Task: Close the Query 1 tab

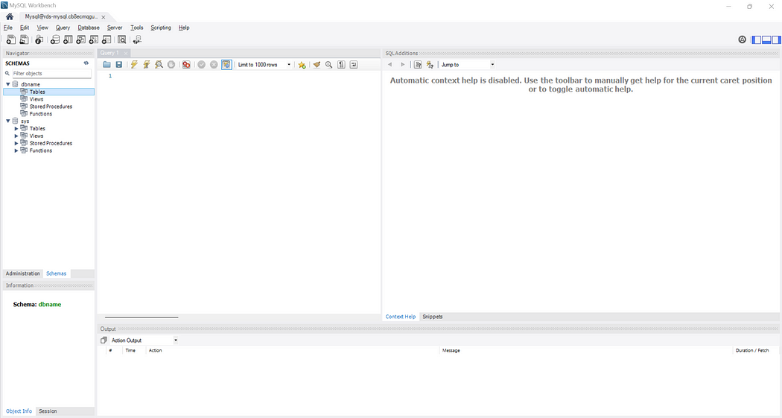Action: [126, 53]
